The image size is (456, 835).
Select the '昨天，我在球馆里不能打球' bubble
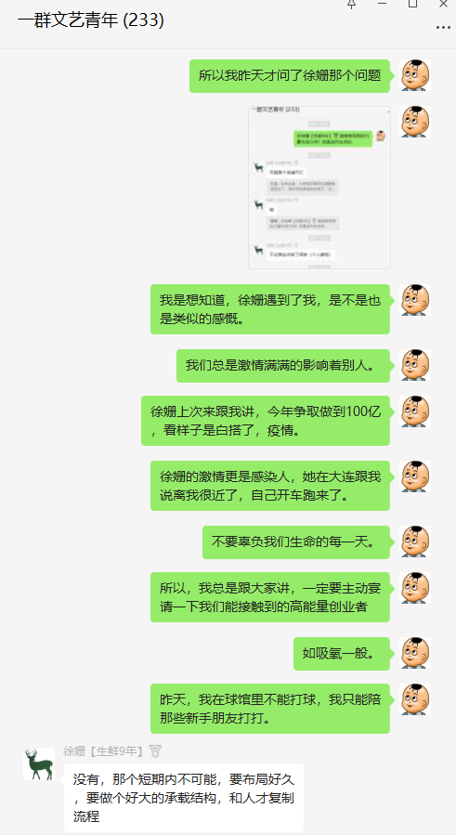coord(270,709)
